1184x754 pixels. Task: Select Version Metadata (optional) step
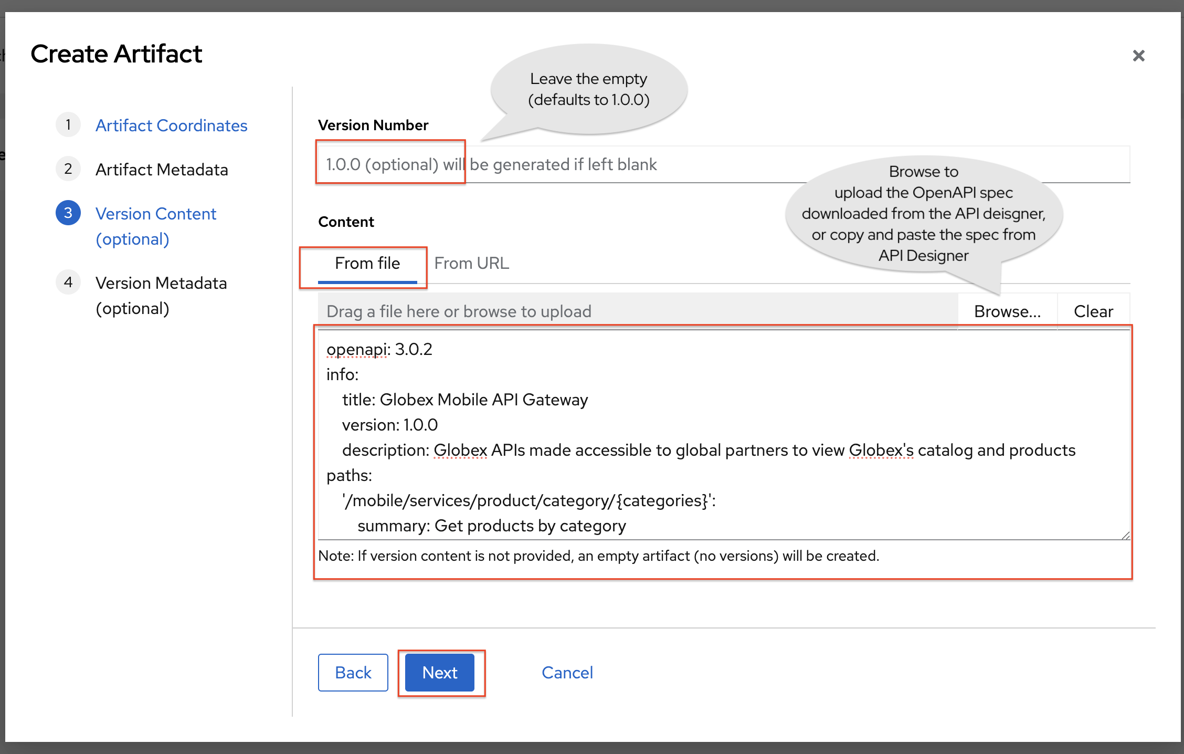click(161, 296)
